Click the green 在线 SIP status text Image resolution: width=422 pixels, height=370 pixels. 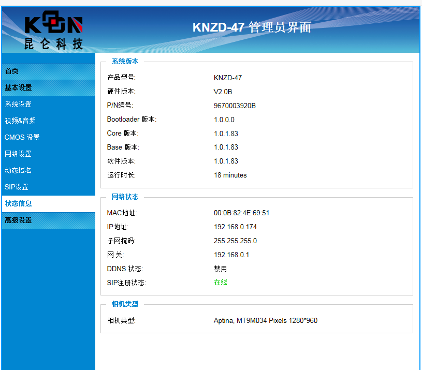coord(220,283)
